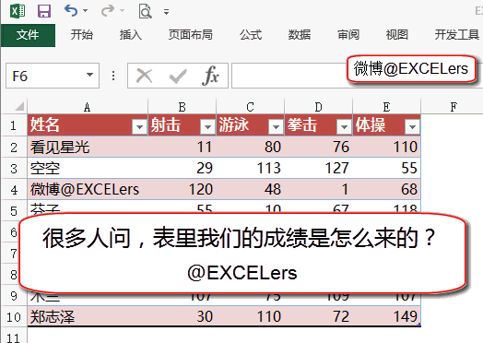Image resolution: width=483 pixels, height=343 pixels.
Task: Open the 游泳 column filter dropdown
Action: pos(276,126)
